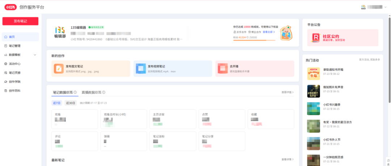This screenshot has height=166, width=391.
Task: Open 小红书外人节 activity
Action: (332, 140)
